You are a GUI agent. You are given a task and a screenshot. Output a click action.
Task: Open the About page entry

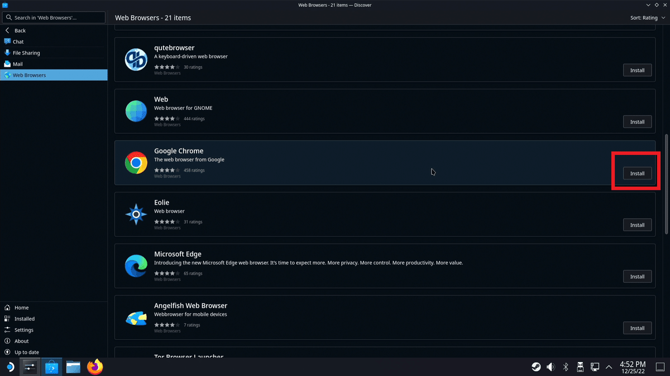pos(54,341)
